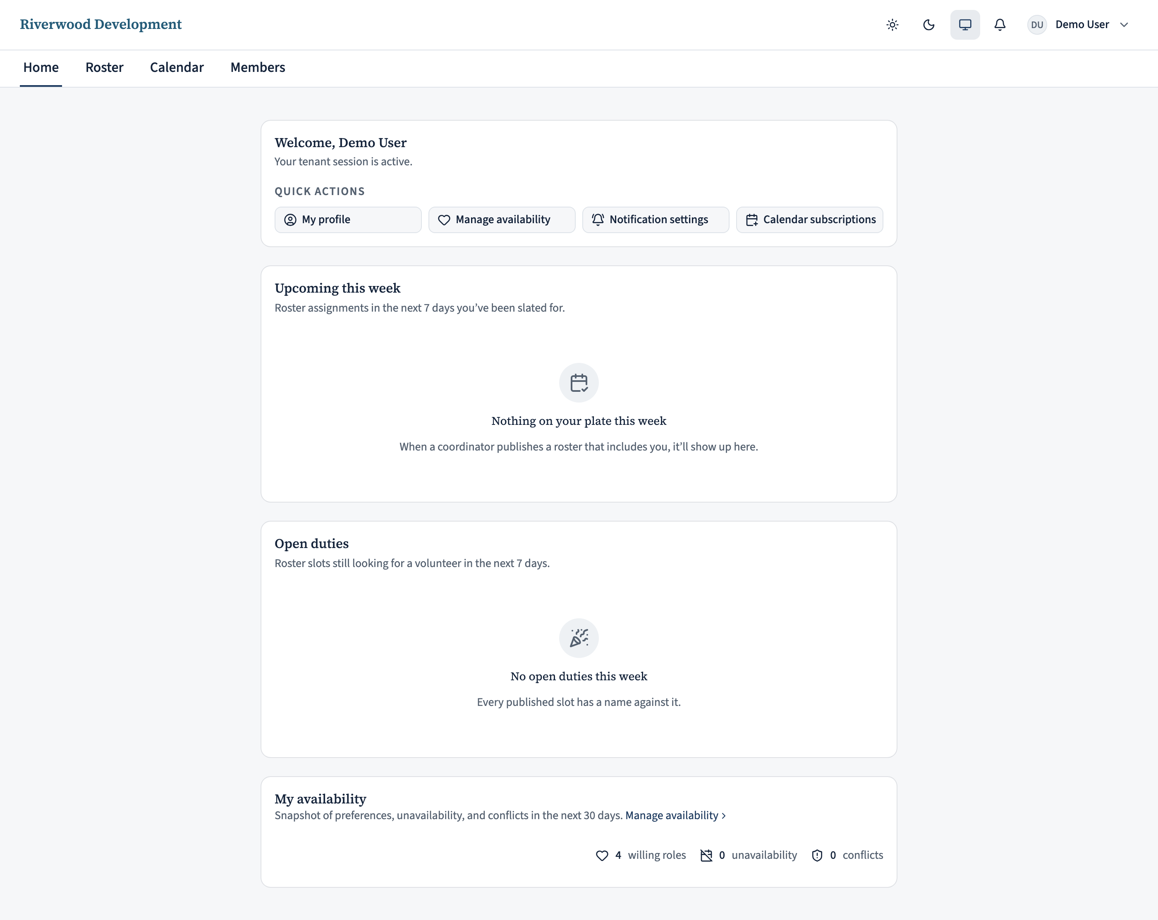Screen dimensions: 1158x920
Task: Open Calendar subscriptions quick action
Action: (809, 219)
